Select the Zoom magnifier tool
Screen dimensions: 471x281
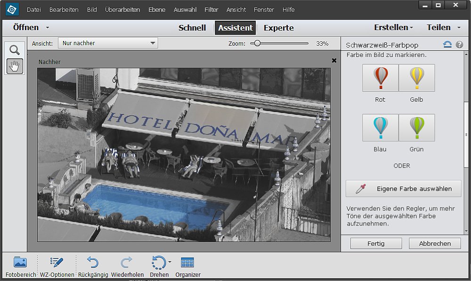point(15,50)
